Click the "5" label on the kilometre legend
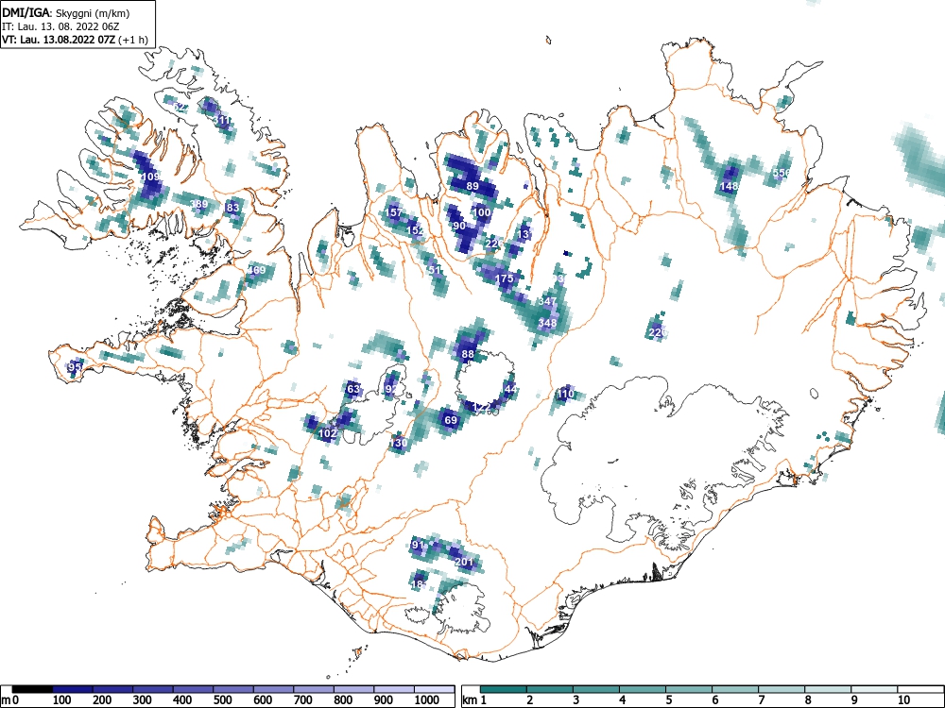The width and height of the screenshot is (945, 708). click(668, 700)
